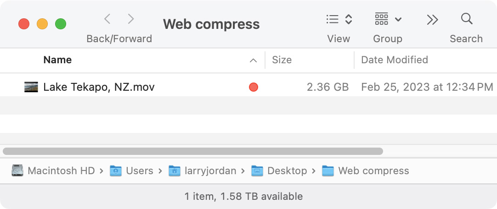
Task: Click the Forward arrow button
Action: coord(131,19)
